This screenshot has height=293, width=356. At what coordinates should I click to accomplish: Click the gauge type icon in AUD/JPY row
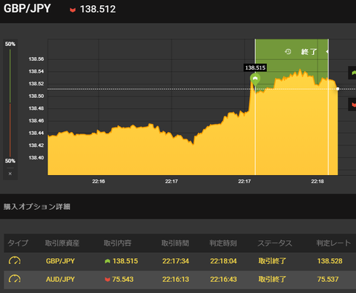click(x=15, y=279)
